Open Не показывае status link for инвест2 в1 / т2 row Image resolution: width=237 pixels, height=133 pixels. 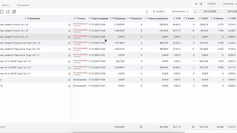coord(80,48)
